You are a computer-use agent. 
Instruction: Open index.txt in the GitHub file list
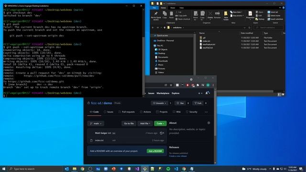pos(99,140)
